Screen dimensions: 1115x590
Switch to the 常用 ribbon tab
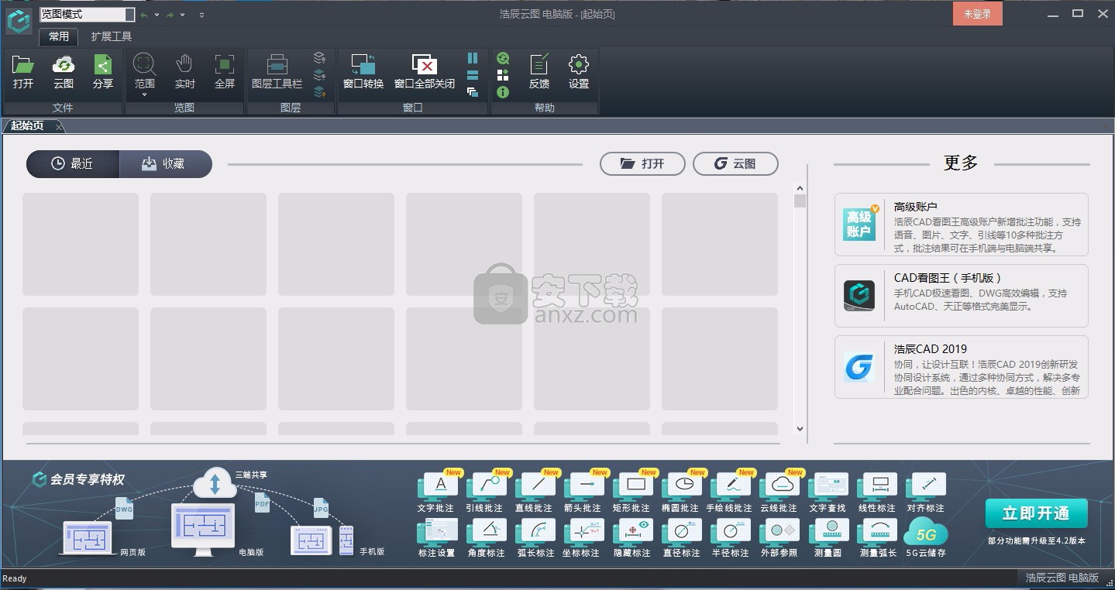(59, 36)
